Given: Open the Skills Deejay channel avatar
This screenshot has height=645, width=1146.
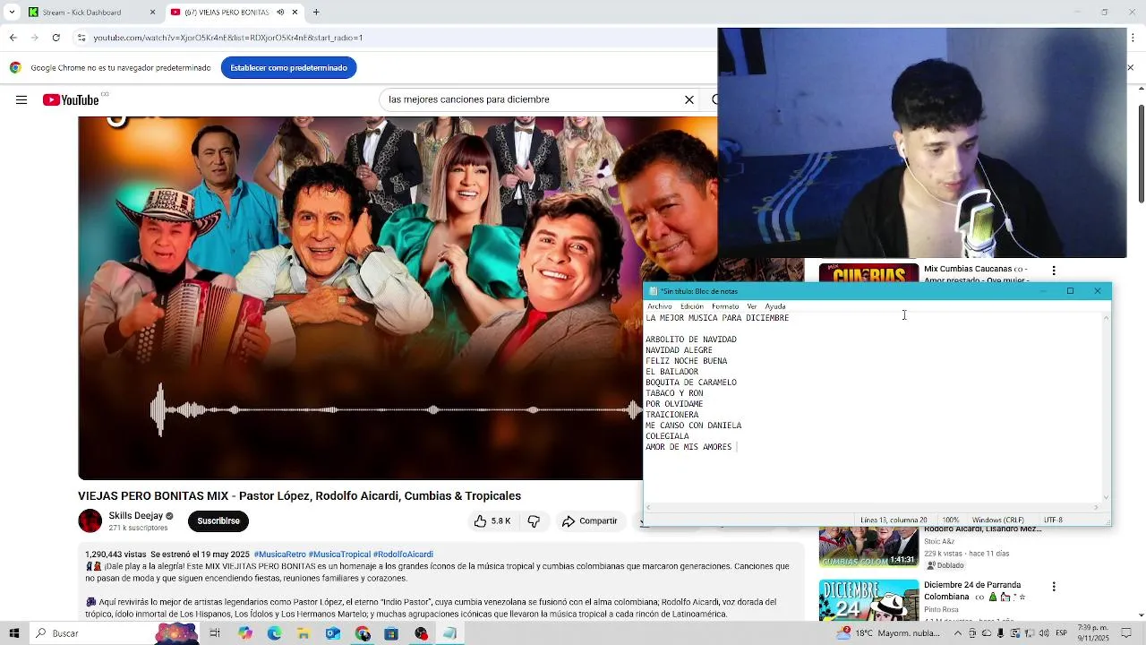Looking at the screenshot, I should (x=90, y=521).
